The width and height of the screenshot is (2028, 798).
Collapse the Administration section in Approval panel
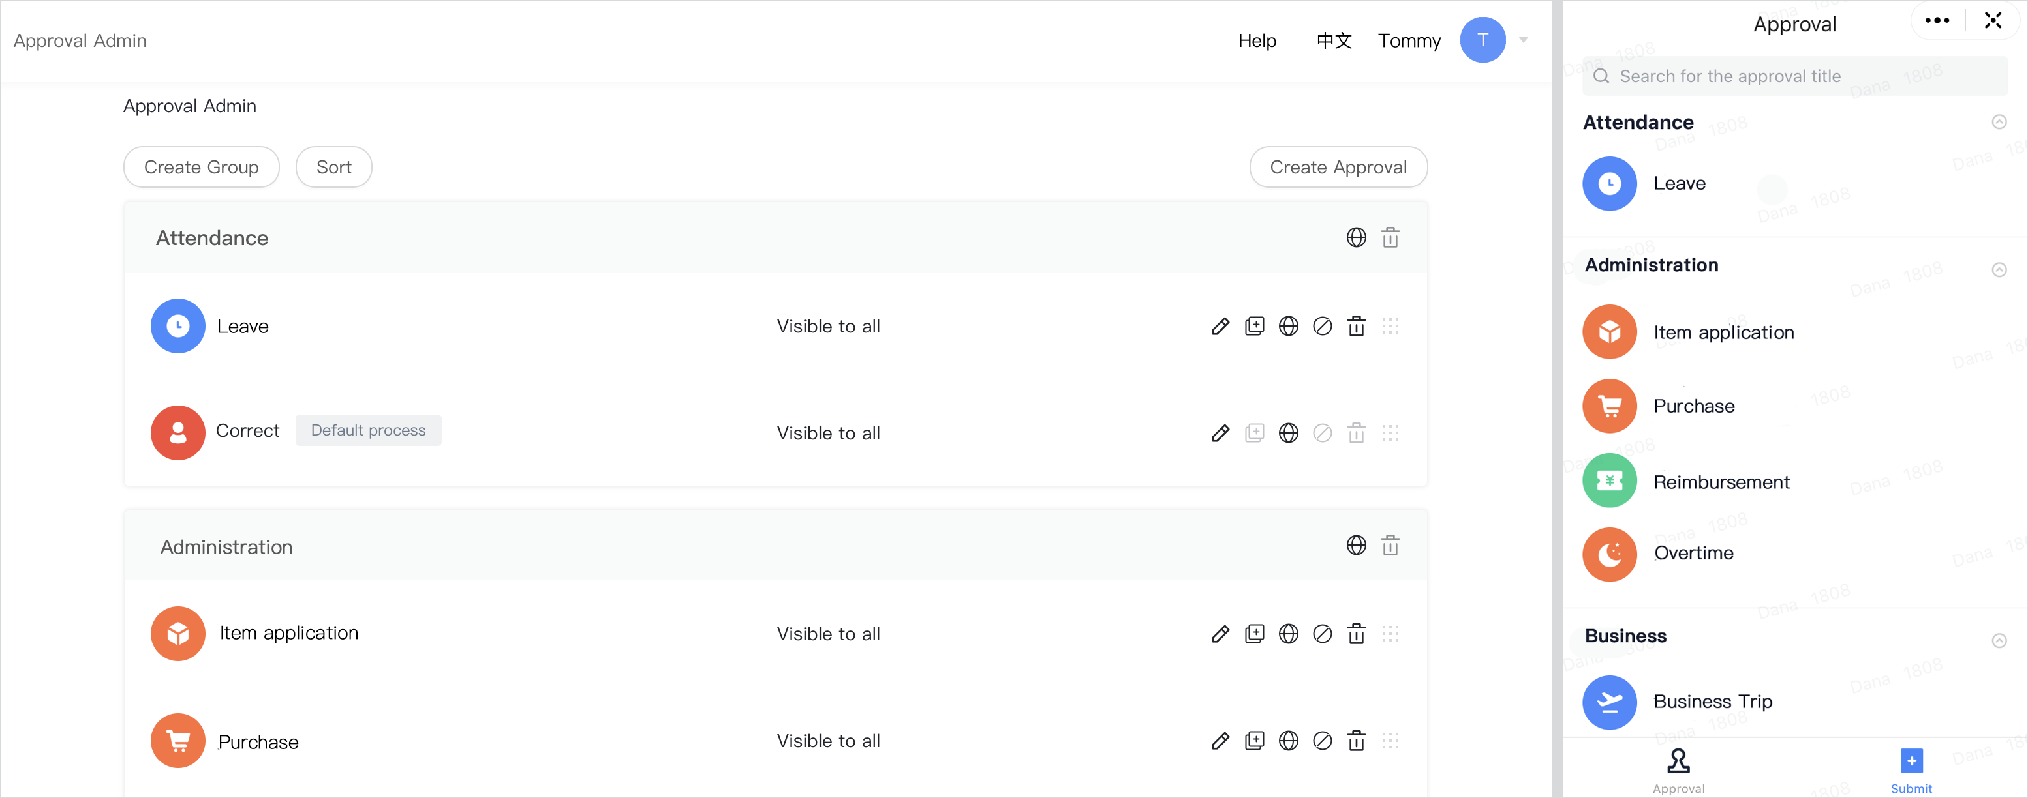click(x=1999, y=270)
